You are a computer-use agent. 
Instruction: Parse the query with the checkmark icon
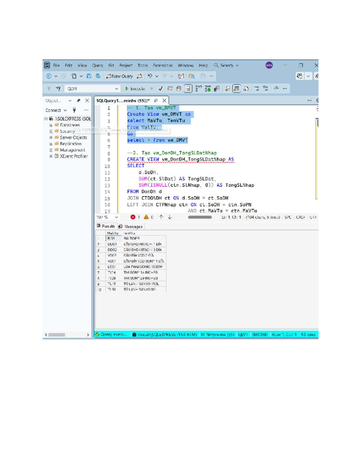click(161, 89)
